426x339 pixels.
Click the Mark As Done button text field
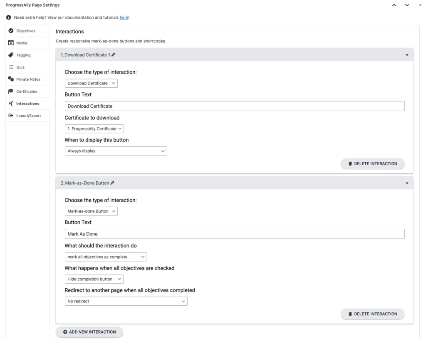tap(235, 234)
